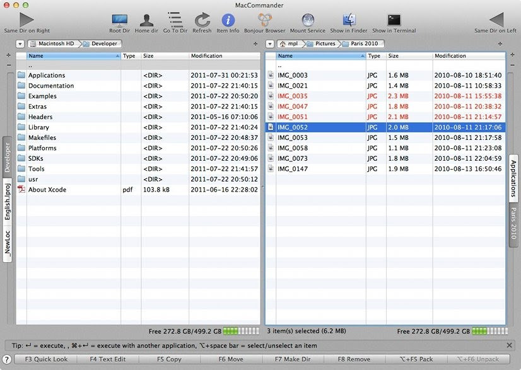The image size is (521, 370).
Task: Click the usr folder icon
Action: coord(21,179)
